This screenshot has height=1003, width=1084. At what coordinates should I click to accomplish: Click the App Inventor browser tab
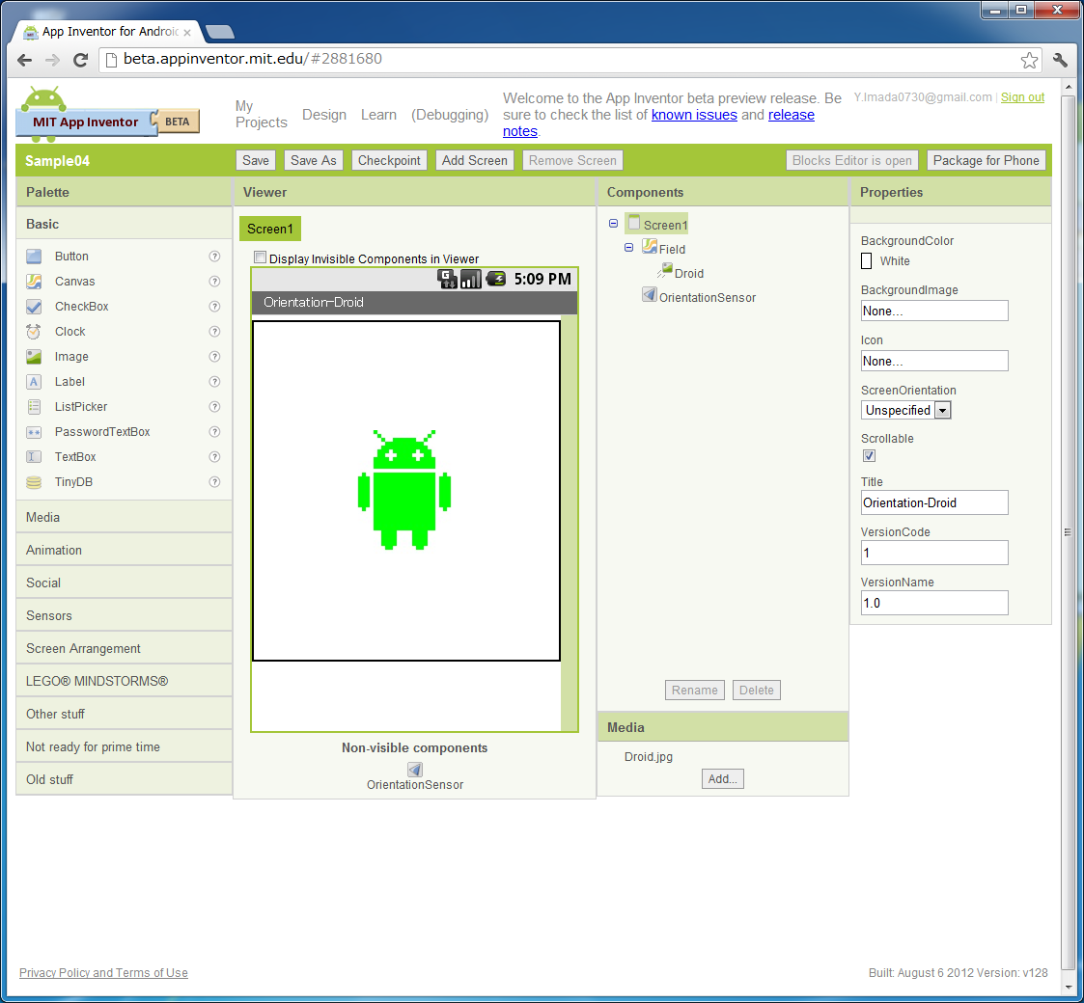click(x=109, y=32)
